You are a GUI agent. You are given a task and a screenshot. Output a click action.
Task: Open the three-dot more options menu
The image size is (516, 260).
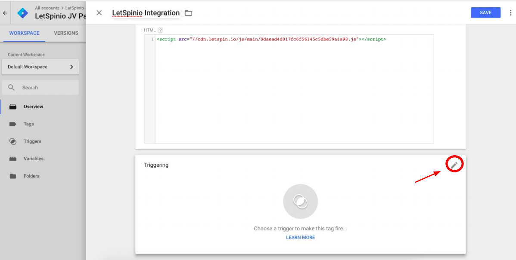pos(510,13)
